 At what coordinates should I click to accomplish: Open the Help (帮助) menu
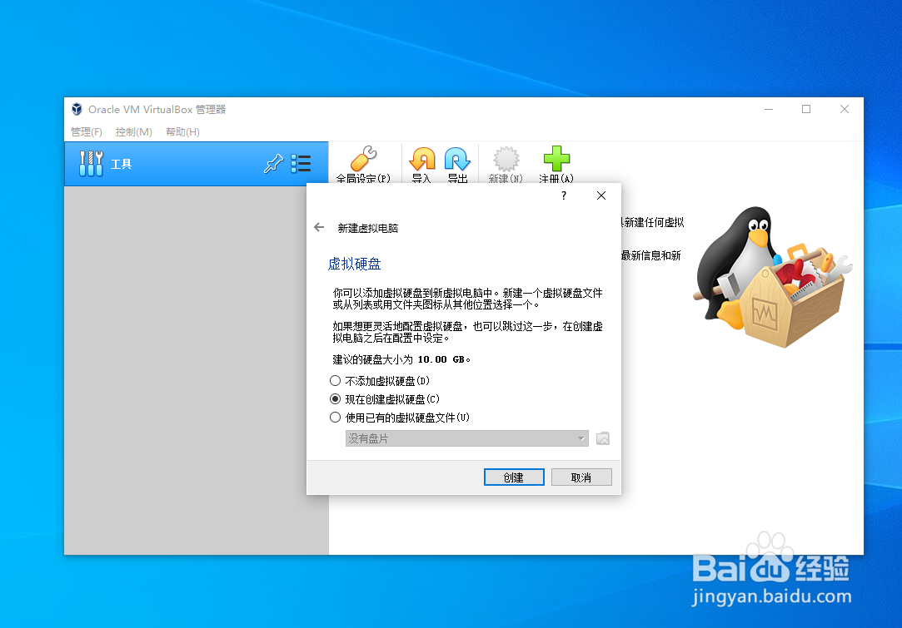click(x=182, y=132)
